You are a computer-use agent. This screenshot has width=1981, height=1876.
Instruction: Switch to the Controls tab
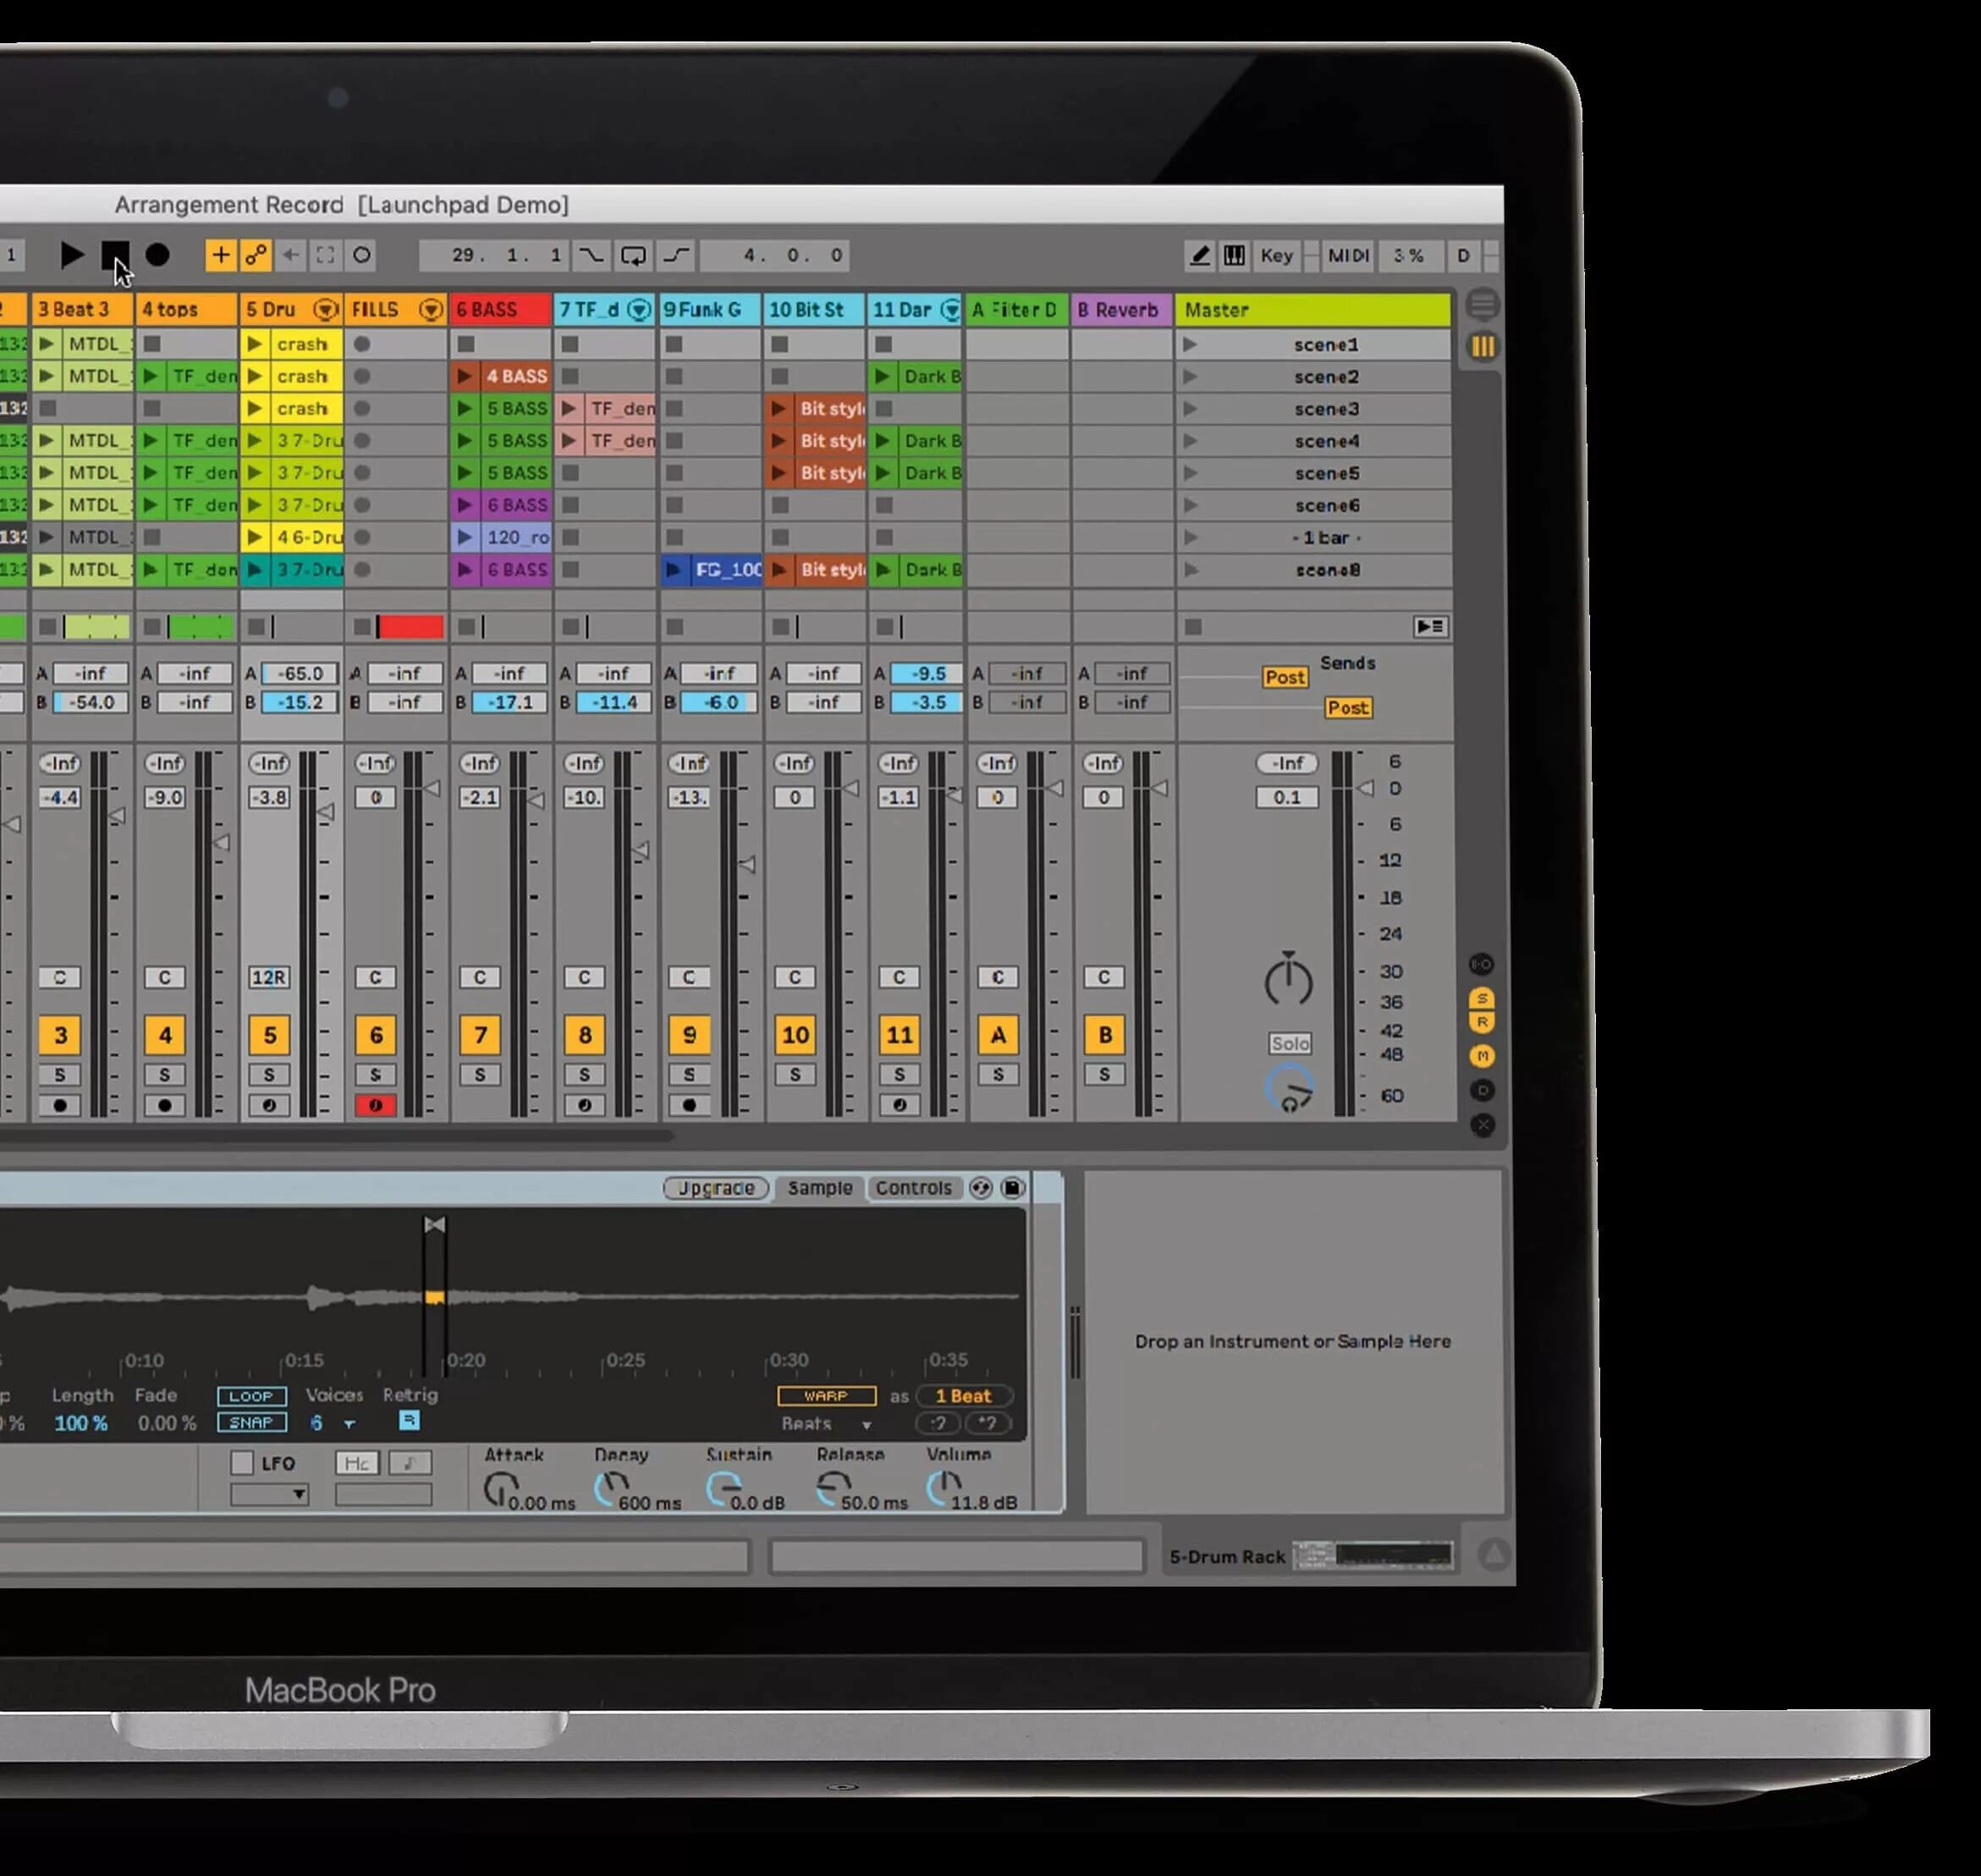(x=913, y=1188)
